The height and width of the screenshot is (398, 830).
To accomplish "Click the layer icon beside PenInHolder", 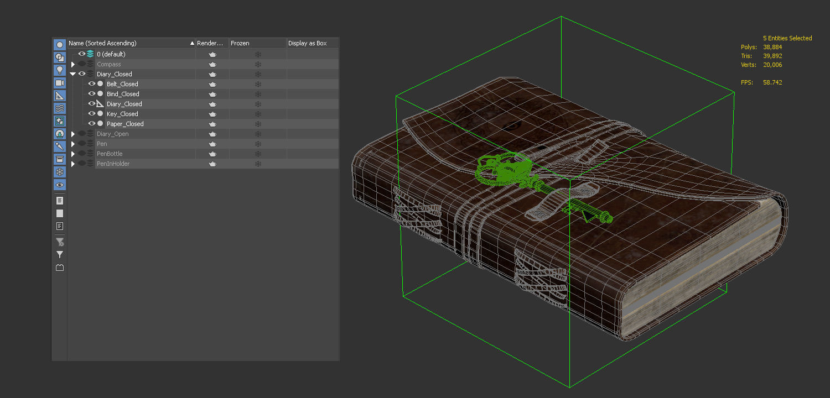I will [x=90, y=164].
